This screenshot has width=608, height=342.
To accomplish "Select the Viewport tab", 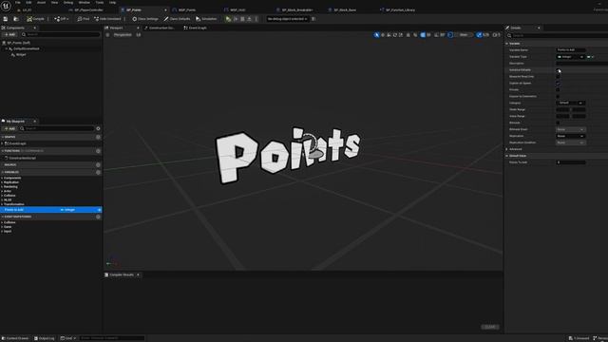I will (116, 28).
